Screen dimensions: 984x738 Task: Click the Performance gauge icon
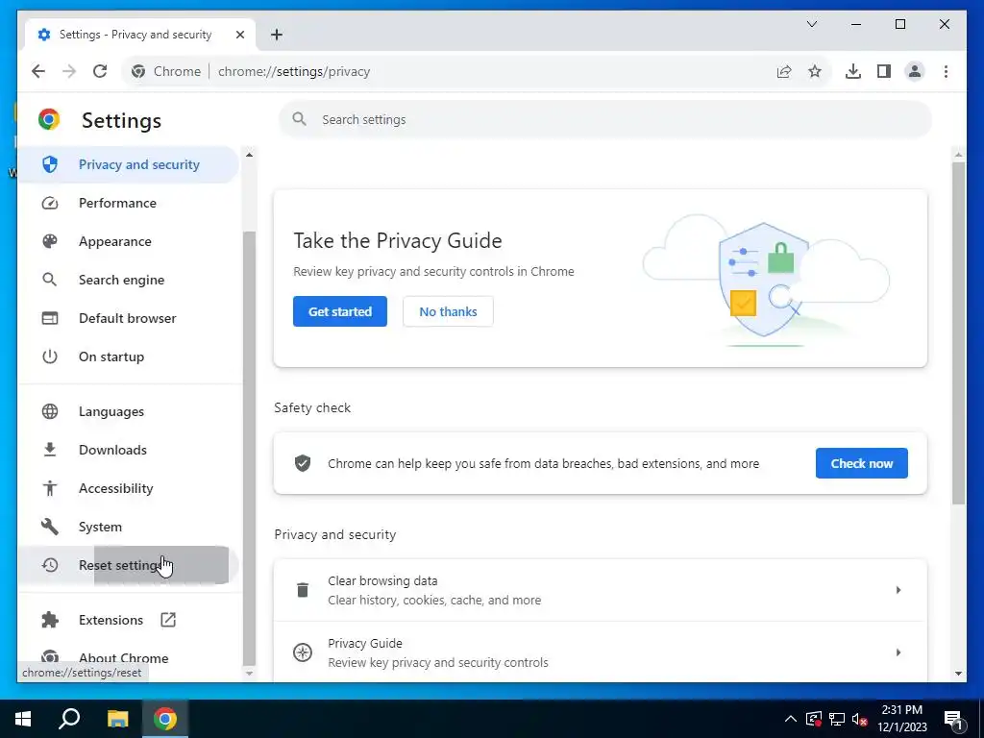50,204
